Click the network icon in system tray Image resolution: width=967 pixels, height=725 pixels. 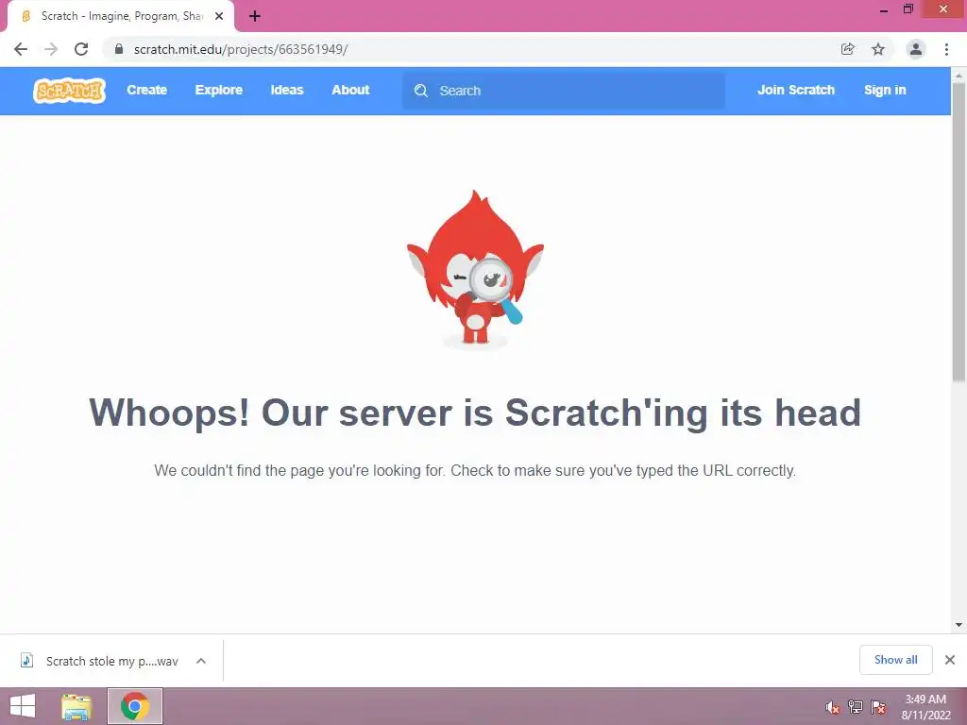click(x=856, y=707)
